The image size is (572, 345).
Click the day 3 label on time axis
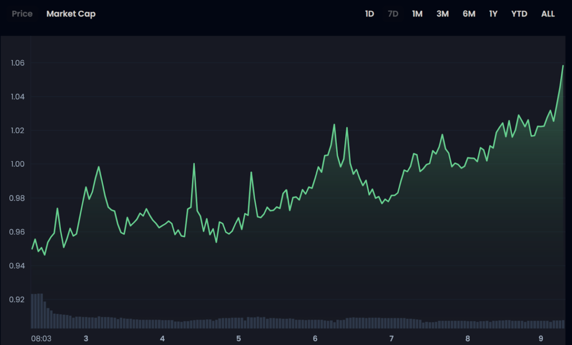point(85,338)
